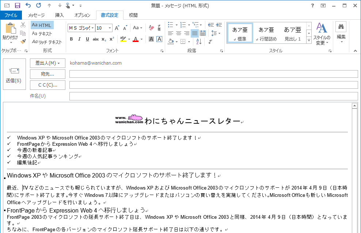Click the Save floppy disk icon
Screen dimensions: 361x233
click(x=18, y=5)
